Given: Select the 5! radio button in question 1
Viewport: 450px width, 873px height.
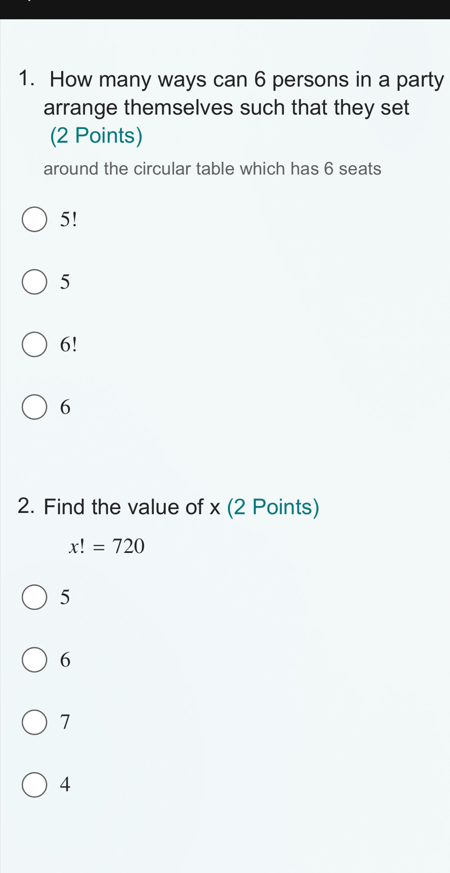Looking at the screenshot, I should point(35,219).
